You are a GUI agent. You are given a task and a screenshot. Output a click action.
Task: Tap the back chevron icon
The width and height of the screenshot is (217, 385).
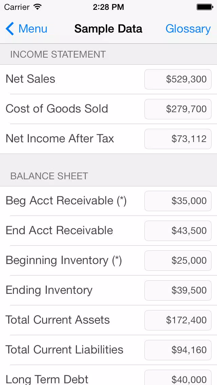tap(10, 29)
